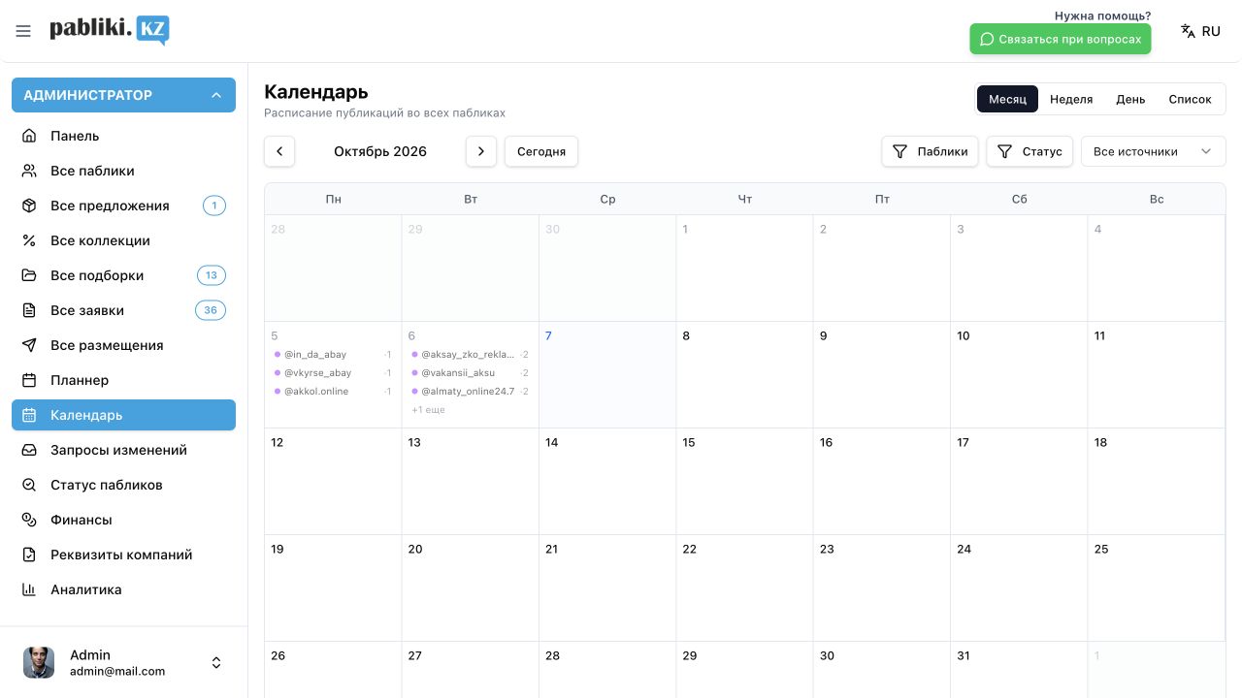Open the @vkyrse_abay event
The width and height of the screenshot is (1242, 698).
pos(333,373)
